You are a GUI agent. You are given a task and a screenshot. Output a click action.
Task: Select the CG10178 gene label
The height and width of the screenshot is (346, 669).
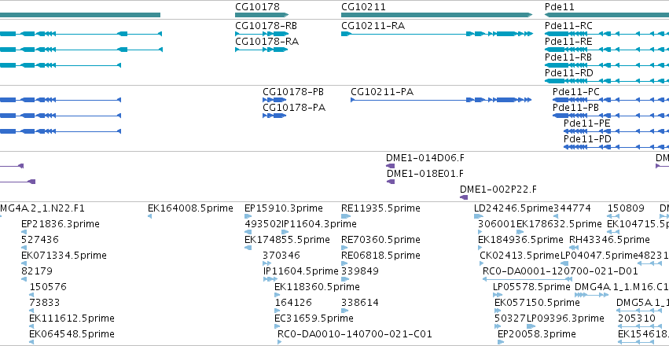coord(257,7)
